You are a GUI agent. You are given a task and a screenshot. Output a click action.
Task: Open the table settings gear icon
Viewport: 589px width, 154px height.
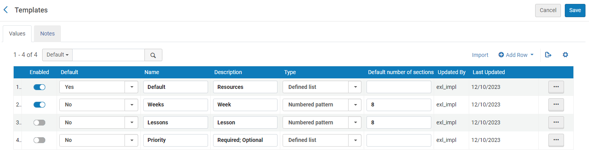(x=565, y=55)
